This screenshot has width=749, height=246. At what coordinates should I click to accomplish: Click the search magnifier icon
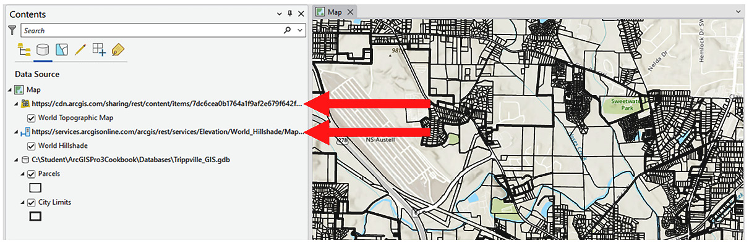pos(287,30)
